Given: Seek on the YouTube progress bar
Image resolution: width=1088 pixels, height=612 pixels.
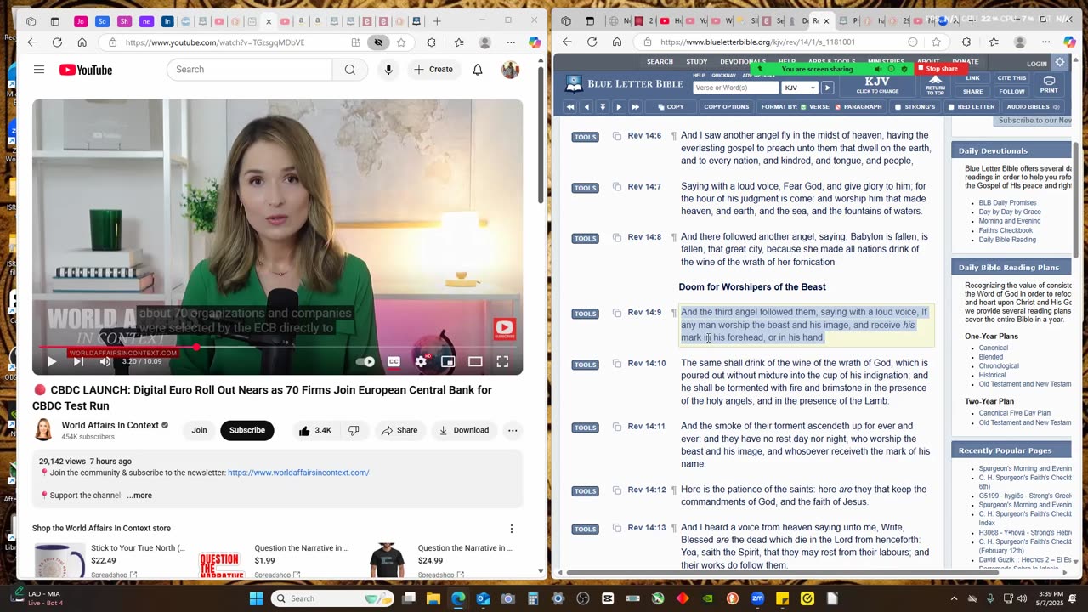Looking at the screenshot, I should [x=277, y=347].
